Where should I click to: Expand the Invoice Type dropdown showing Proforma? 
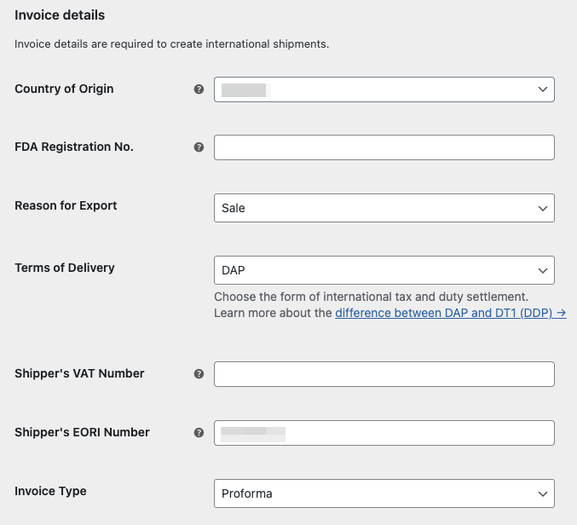click(x=384, y=493)
